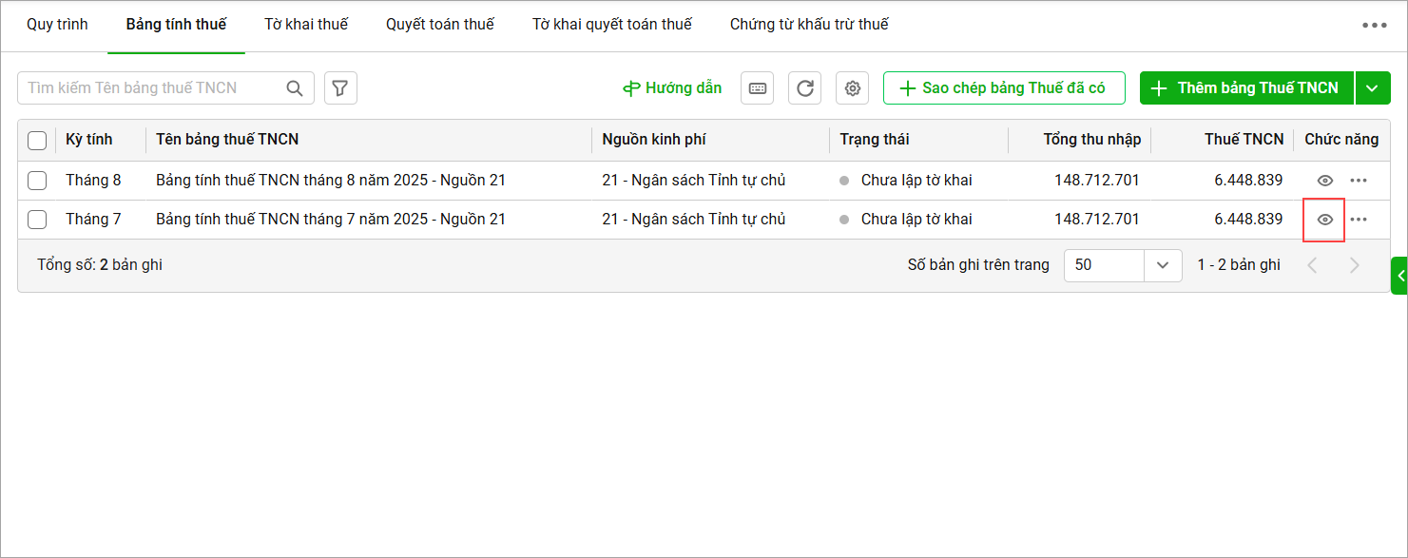
Task: Open table settings gear icon
Action: pyautogui.click(x=853, y=88)
